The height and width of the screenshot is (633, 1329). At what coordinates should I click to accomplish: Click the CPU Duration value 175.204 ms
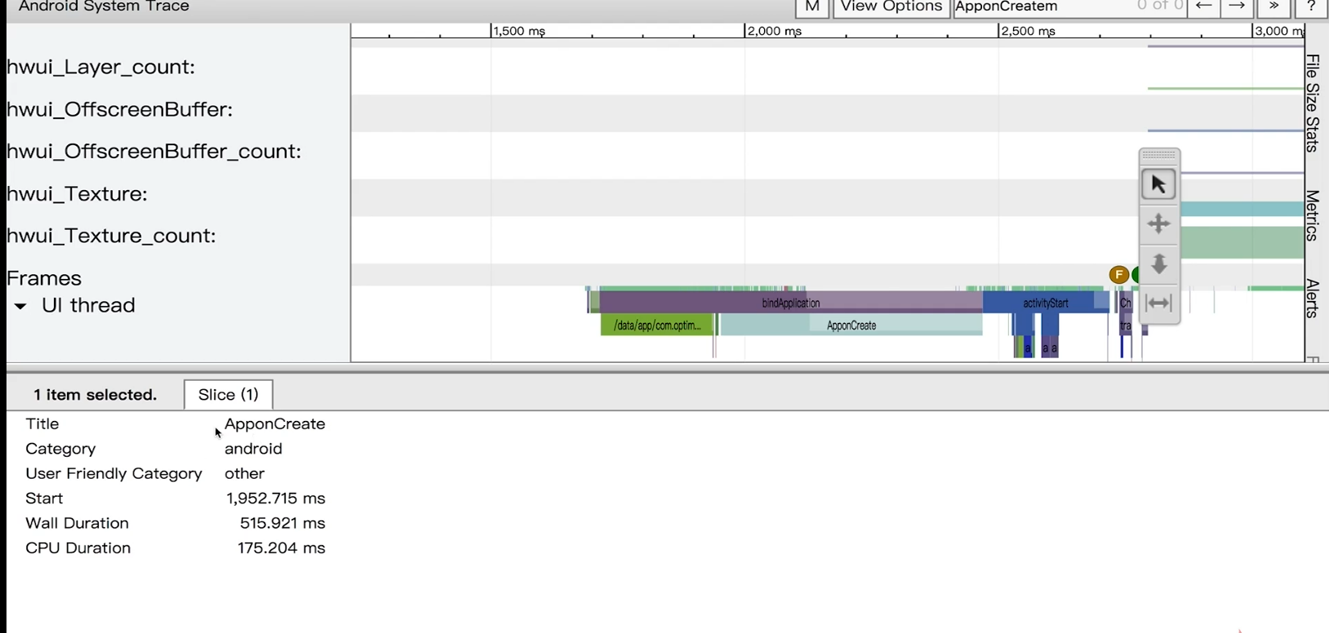pos(282,548)
